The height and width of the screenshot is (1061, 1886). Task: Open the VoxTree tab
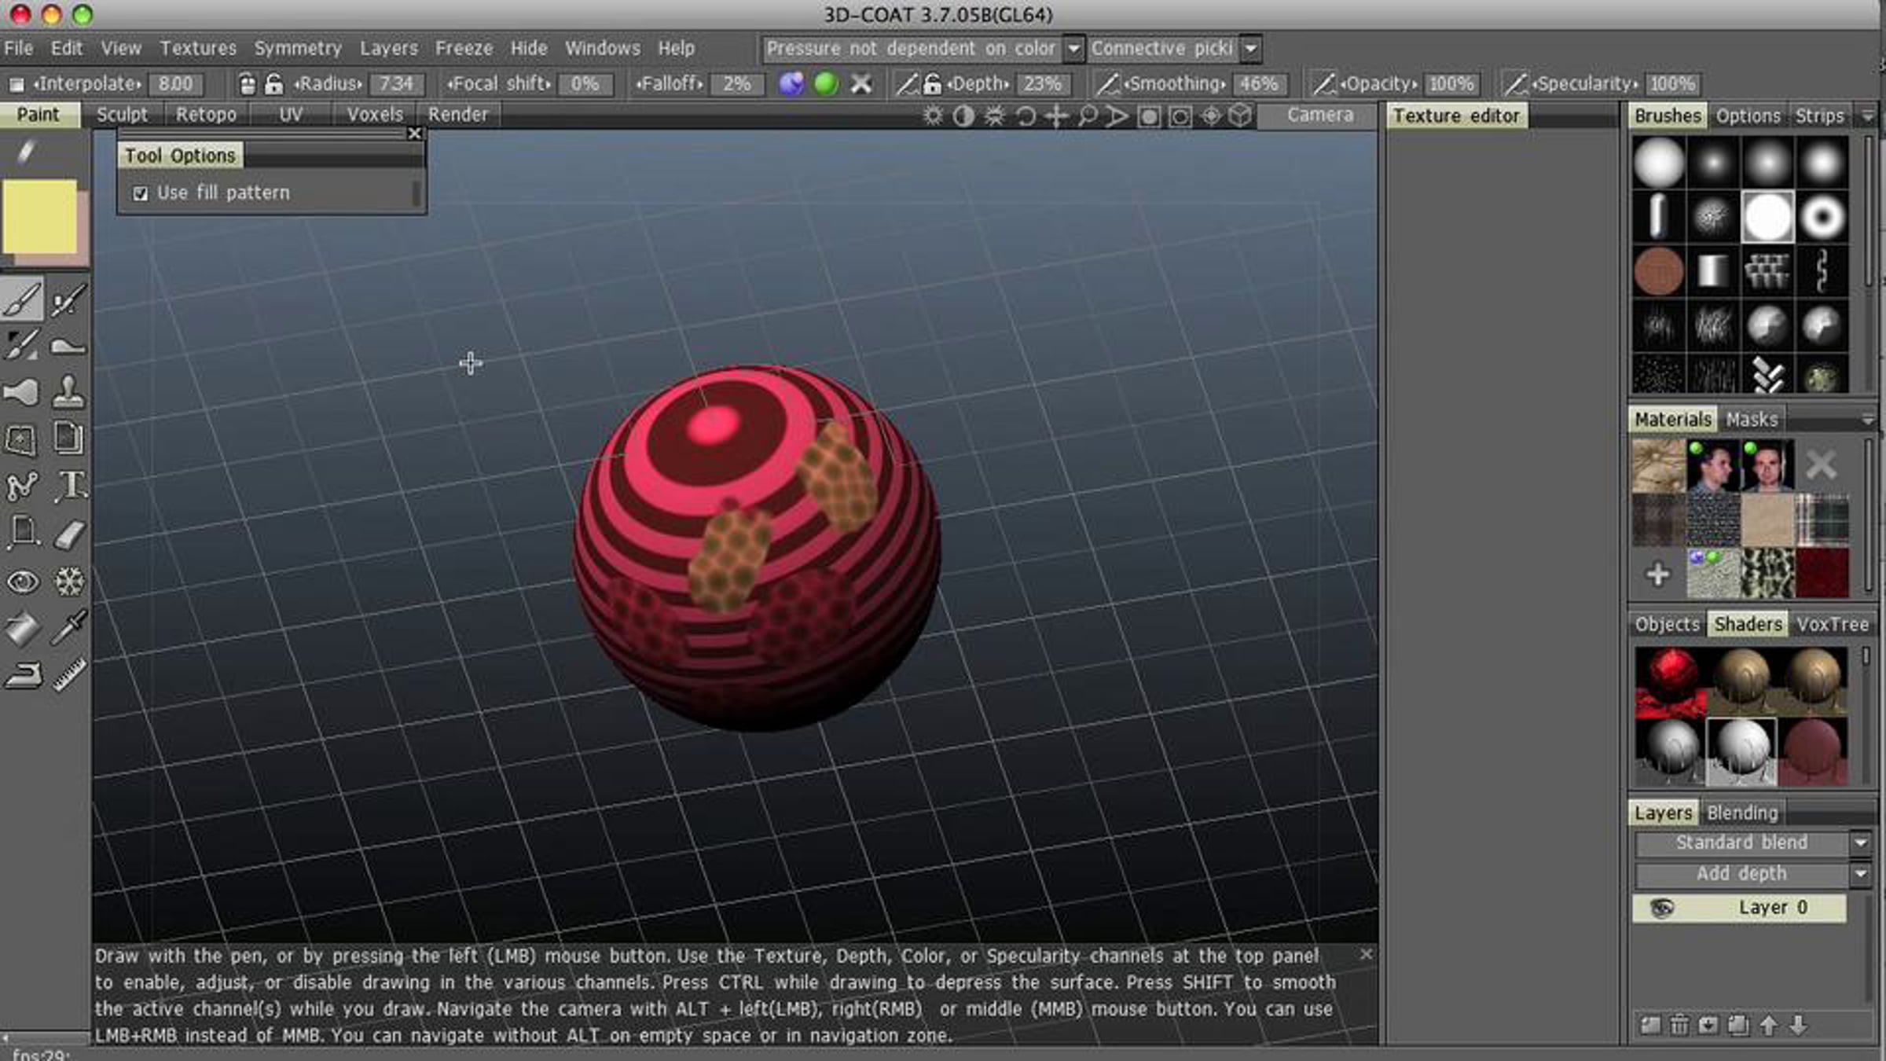tap(1833, 625)
